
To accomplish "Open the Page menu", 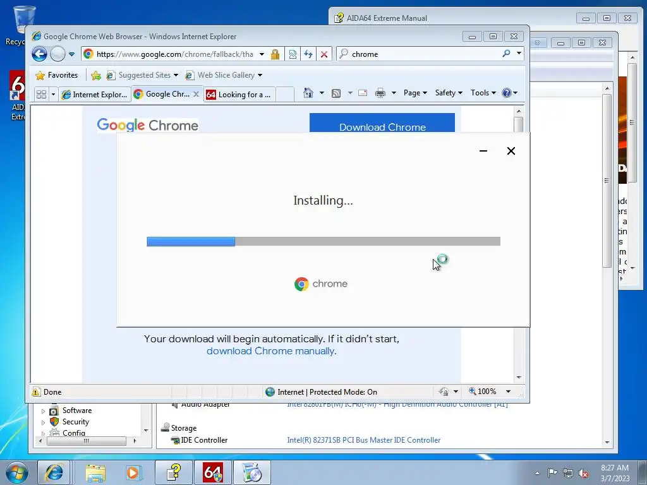I will pyautogui.click(x=415, y=93).
